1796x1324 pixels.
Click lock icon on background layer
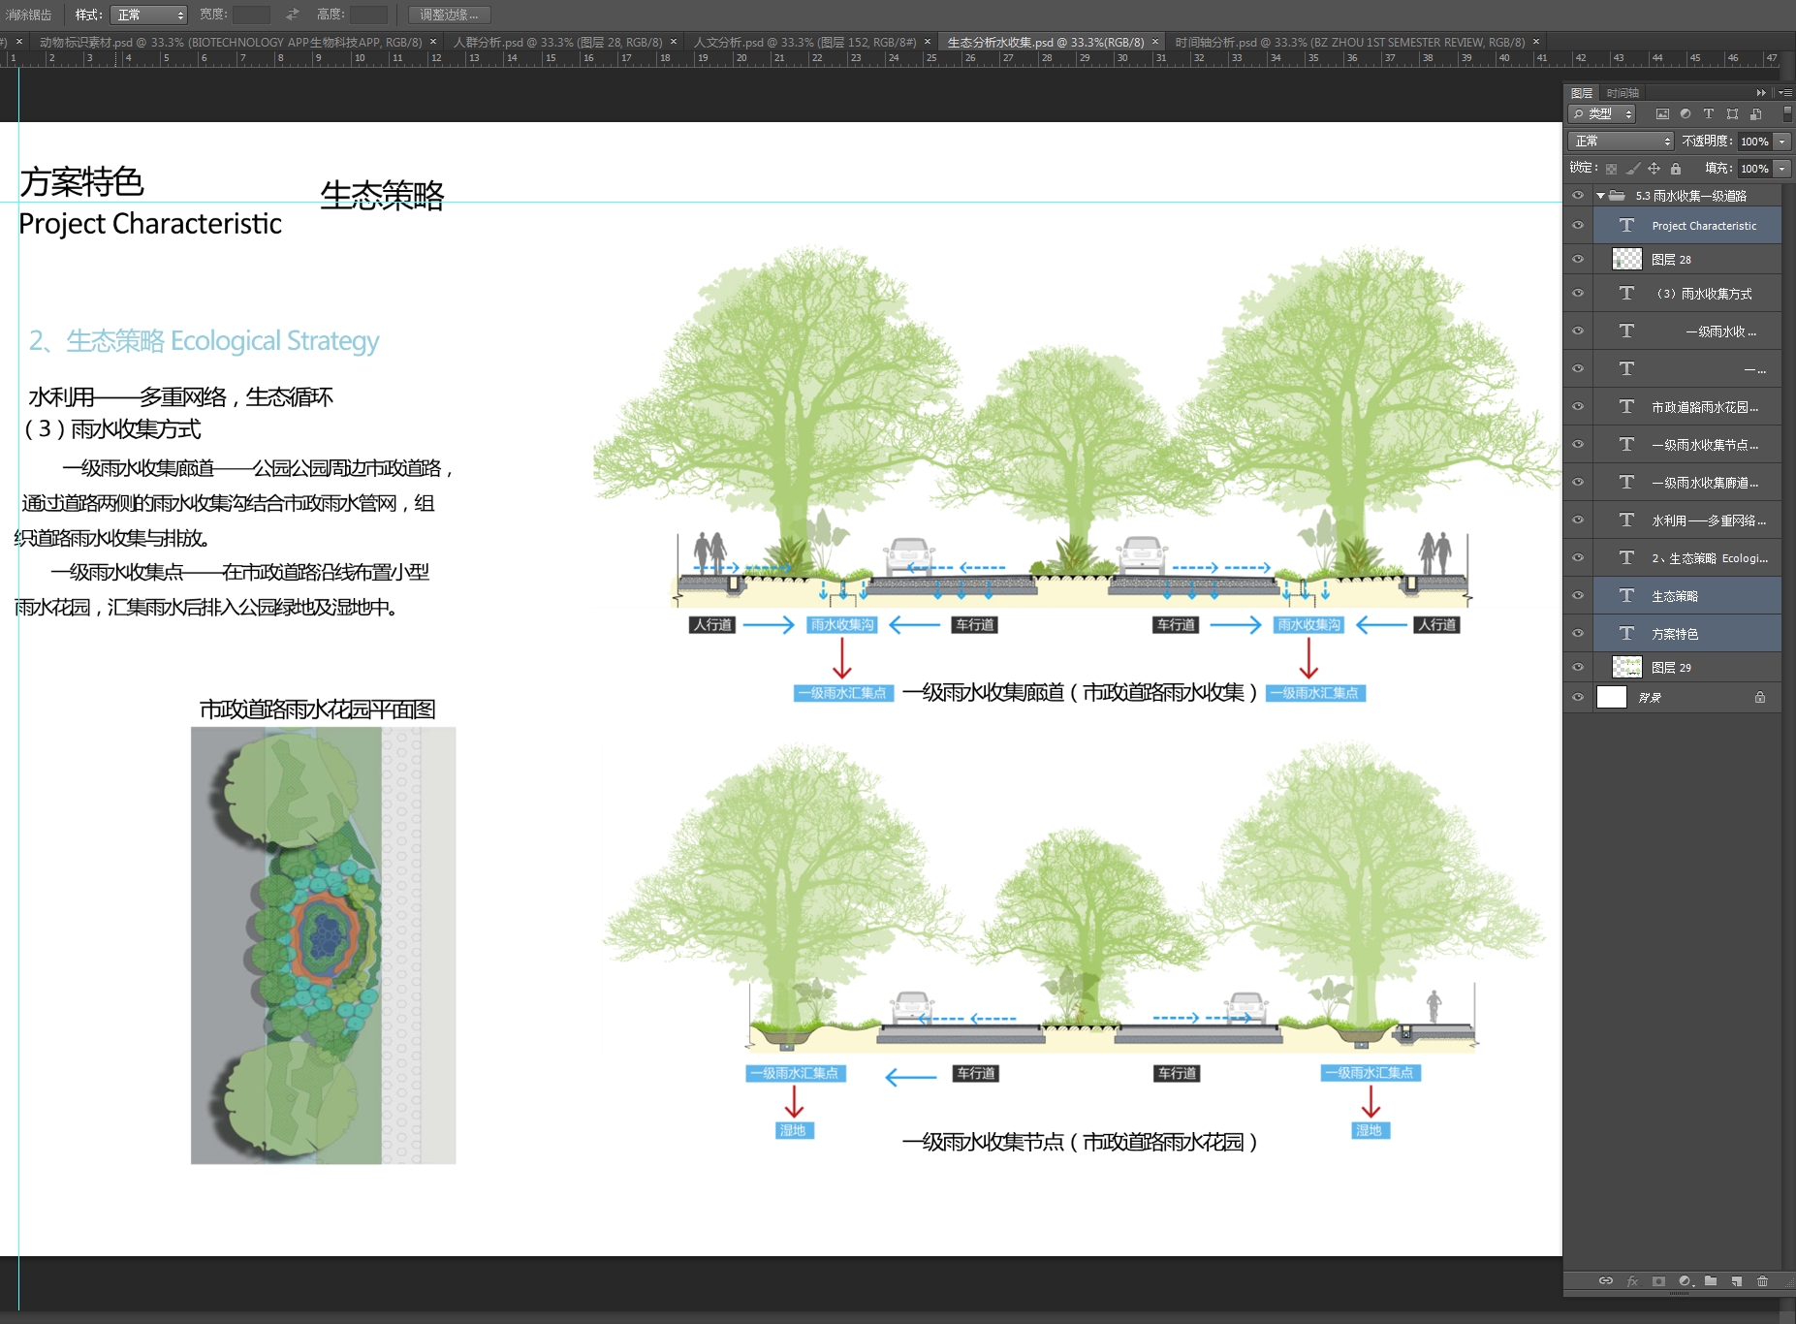1760,697
